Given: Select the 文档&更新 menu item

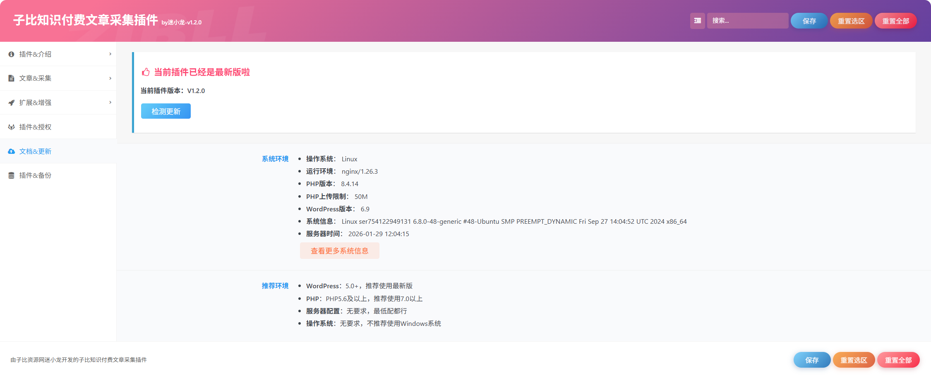Looking at the screenshot, I should coord(58,151).
